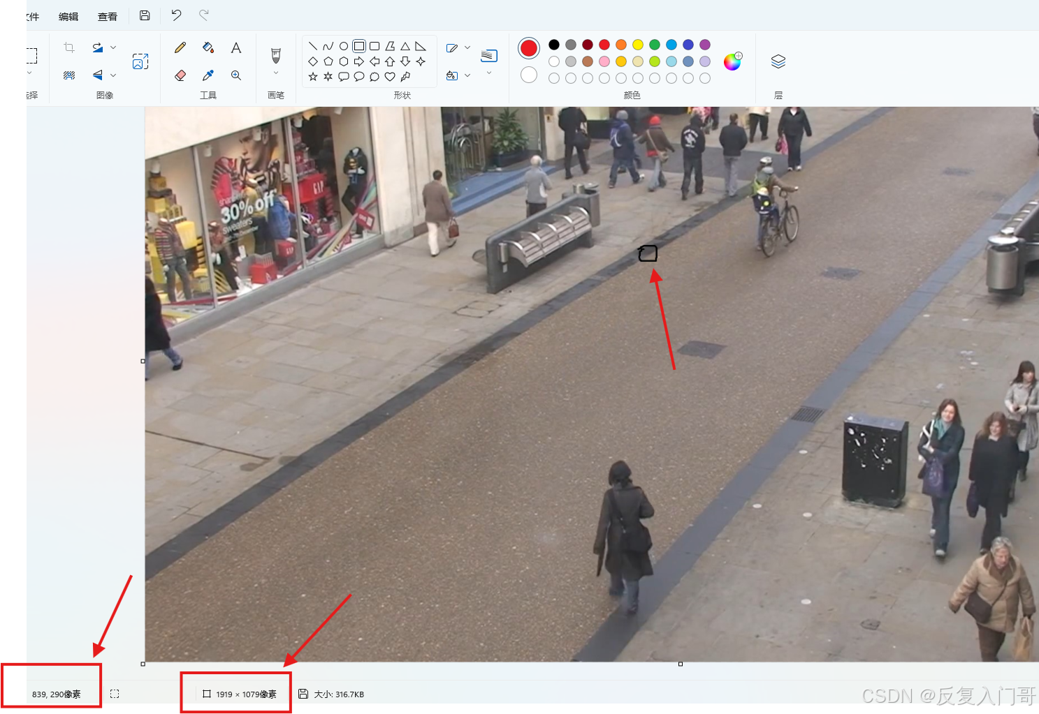This screenshot has height=714, width=1039.
Task: Select the Magnifier zoom tool
Action: click(x=236, y=75)
